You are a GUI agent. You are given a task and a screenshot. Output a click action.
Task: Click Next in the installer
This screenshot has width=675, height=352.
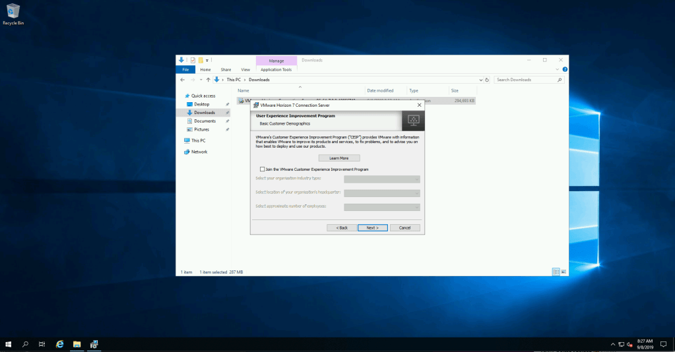(372, 227)
